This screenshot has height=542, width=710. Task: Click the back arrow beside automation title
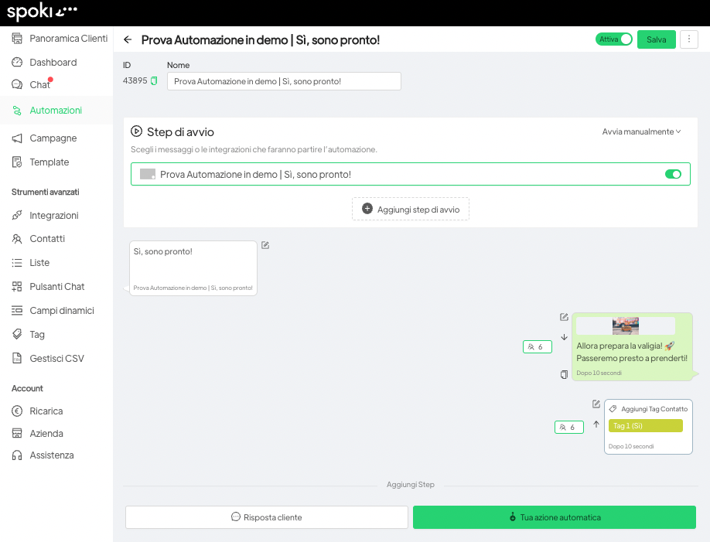tap(128, 39)
